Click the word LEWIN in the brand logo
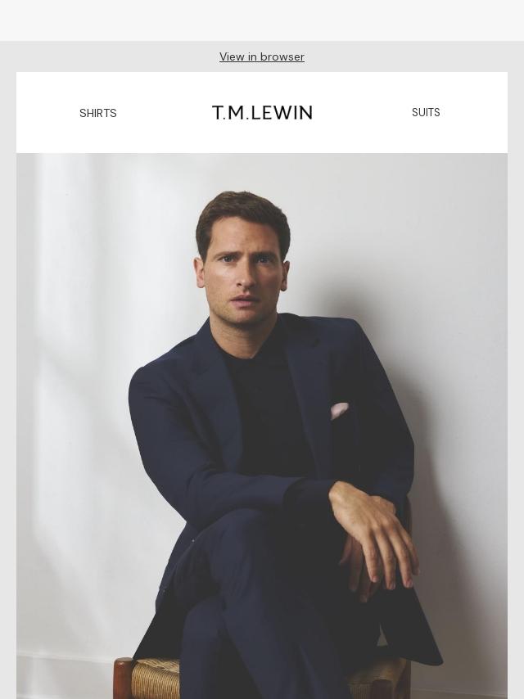The height and width of the screenshot is (699, 524). click(282, 113)
